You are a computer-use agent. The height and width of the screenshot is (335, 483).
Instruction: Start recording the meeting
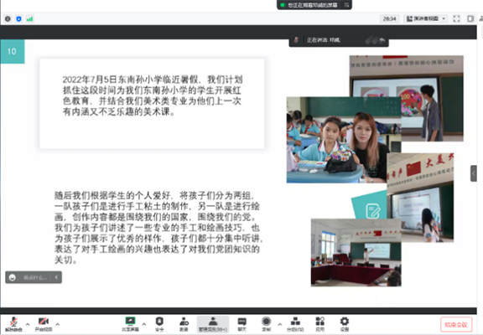pyautogui.click(x=266, y=324)
